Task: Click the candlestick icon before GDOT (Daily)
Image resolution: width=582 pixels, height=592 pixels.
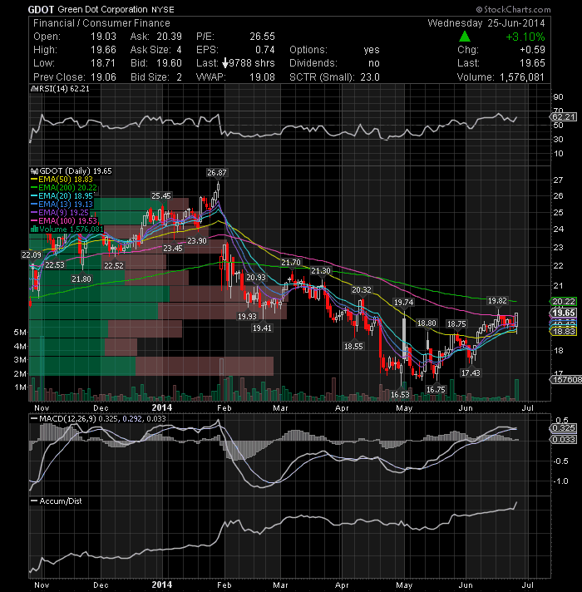Action: point(35,171)
